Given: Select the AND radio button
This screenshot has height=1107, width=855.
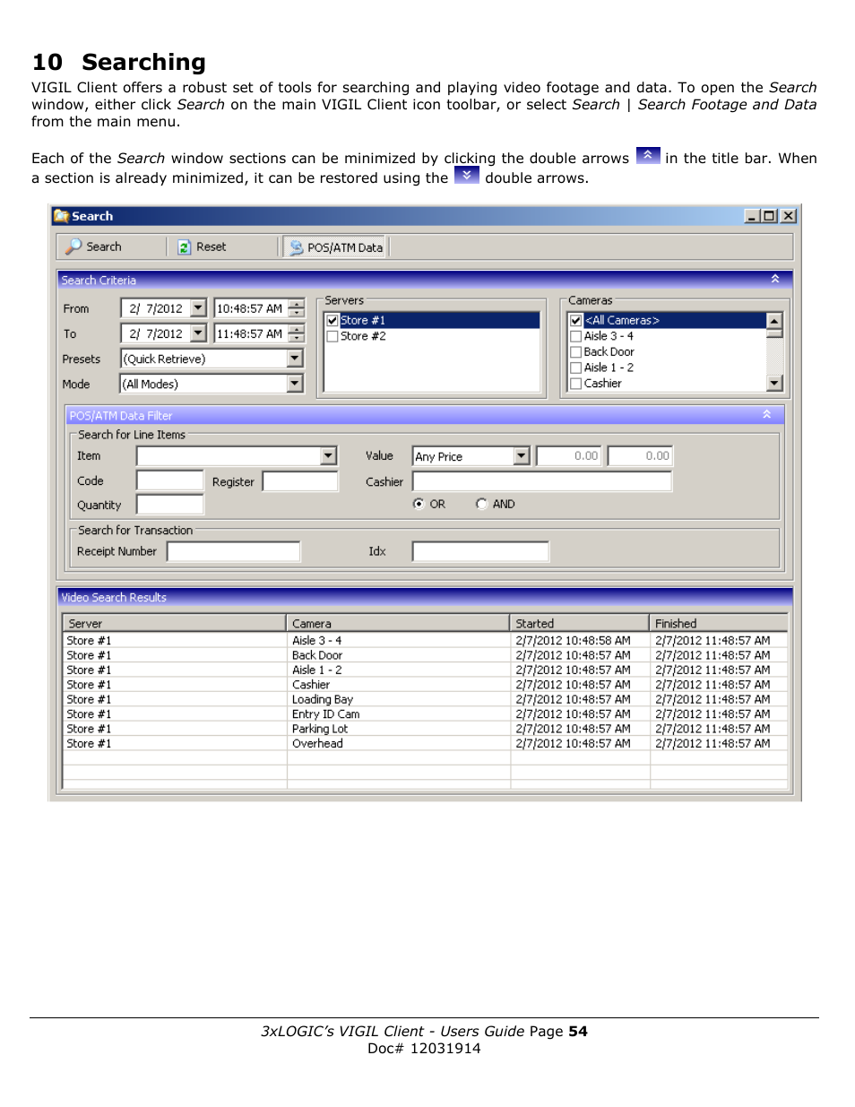Looking at the screenshot, I should click(x=482, y=504).
